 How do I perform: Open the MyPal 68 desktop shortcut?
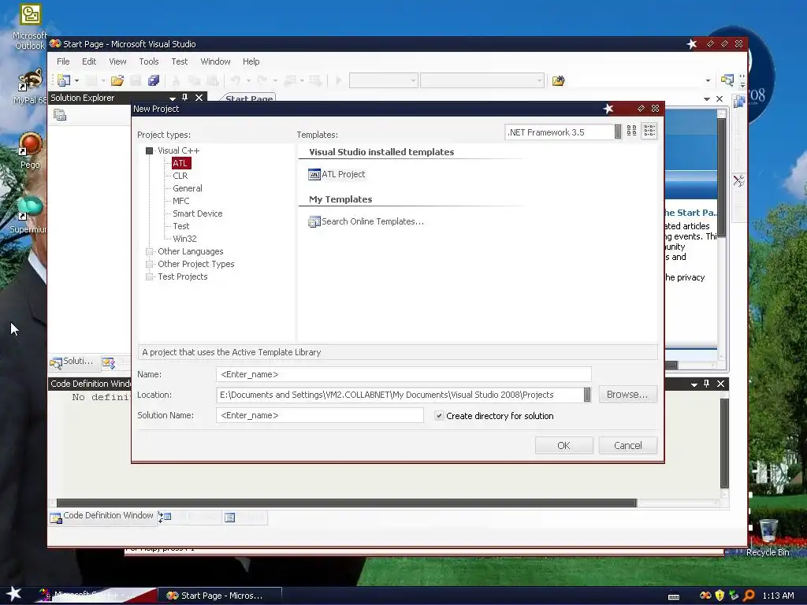point(29,87)
